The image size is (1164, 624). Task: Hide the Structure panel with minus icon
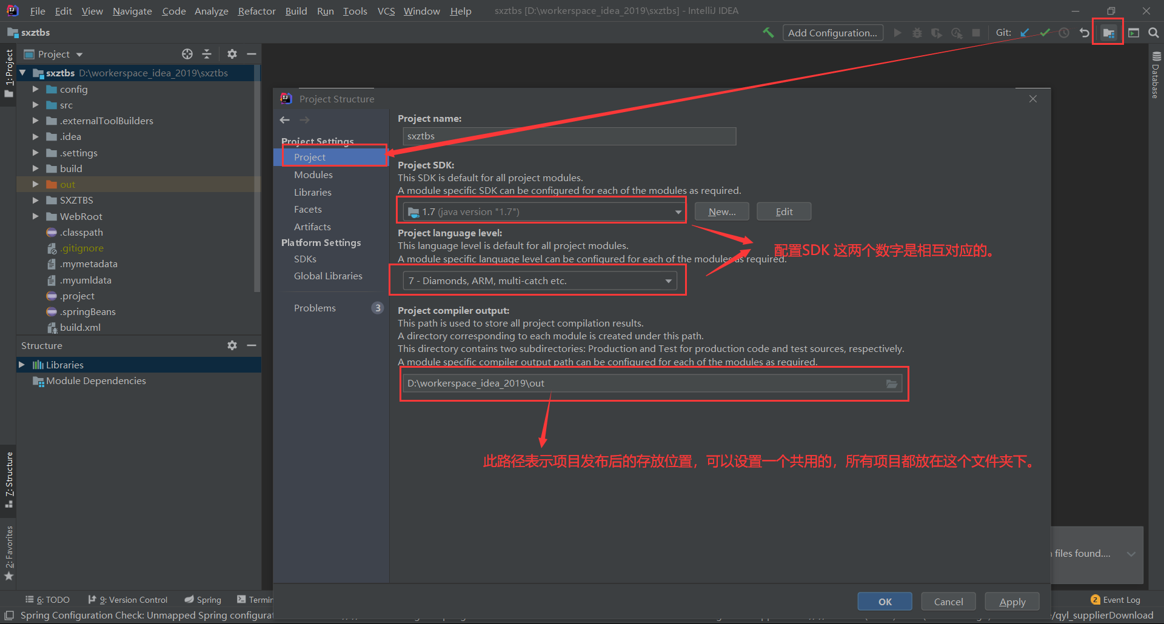pyautogui.click(x=252, y=345)
